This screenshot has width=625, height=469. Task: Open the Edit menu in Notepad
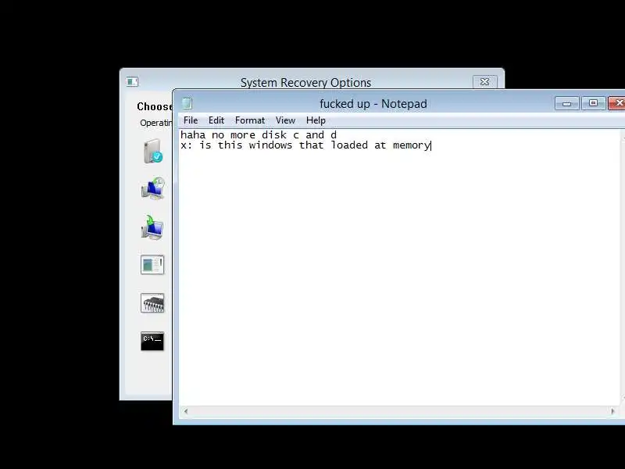(x=216, y=120)
